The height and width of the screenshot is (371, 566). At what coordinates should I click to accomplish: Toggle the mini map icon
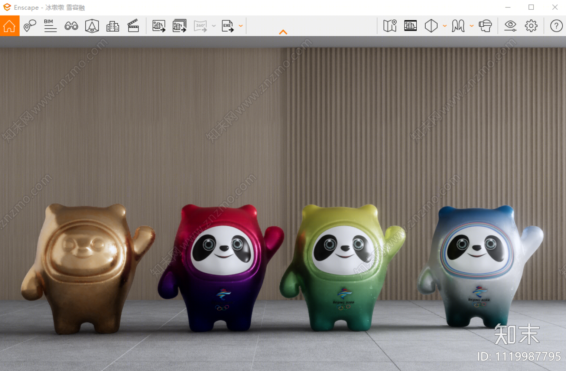pyautogui.click(x=390, y=26)
